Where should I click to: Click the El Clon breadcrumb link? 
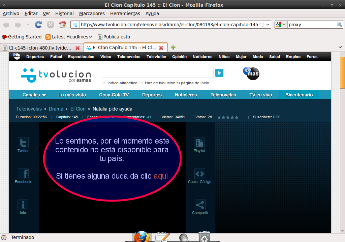click(x=78, y=109)
